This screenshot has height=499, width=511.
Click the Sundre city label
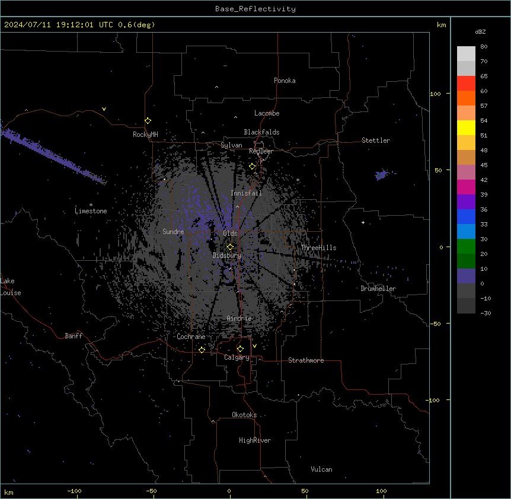coord(173,232)
